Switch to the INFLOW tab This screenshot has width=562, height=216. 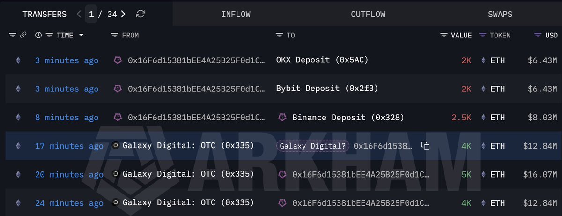(x=236, y=14)
